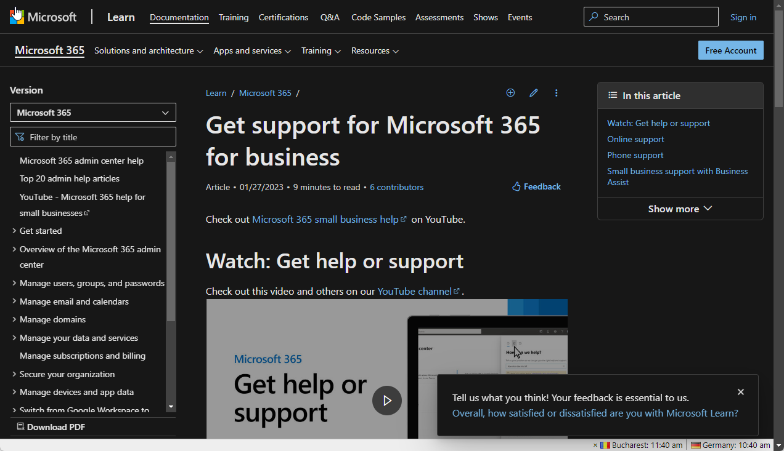This screenshot has height=451, width=784.
Task: Play the Get help or support video
Action: coord(387,401)
